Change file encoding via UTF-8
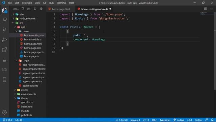The image size is (216, 122). 146,120
